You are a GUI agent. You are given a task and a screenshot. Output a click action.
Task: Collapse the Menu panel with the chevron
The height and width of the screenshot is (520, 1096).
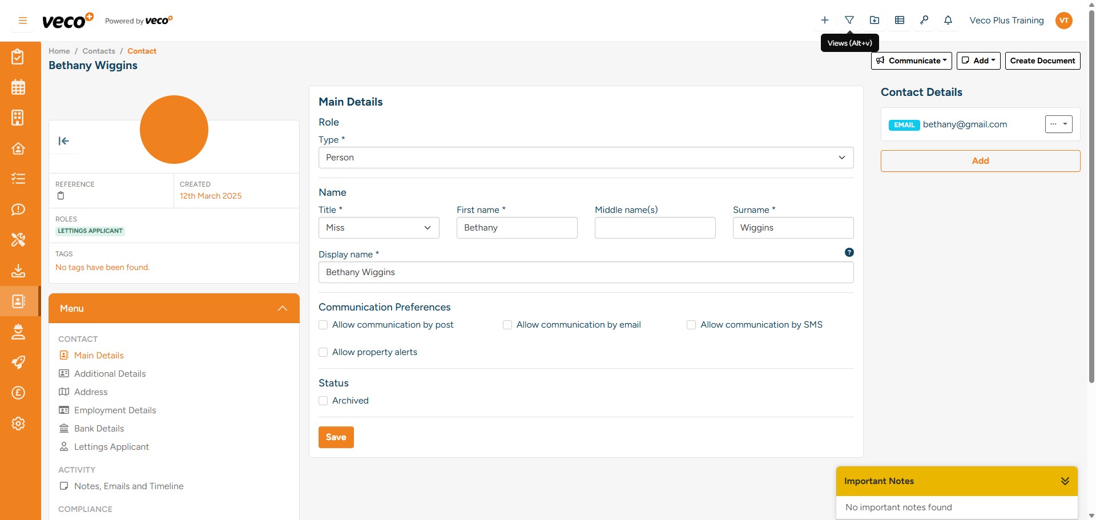pos(282,308)
